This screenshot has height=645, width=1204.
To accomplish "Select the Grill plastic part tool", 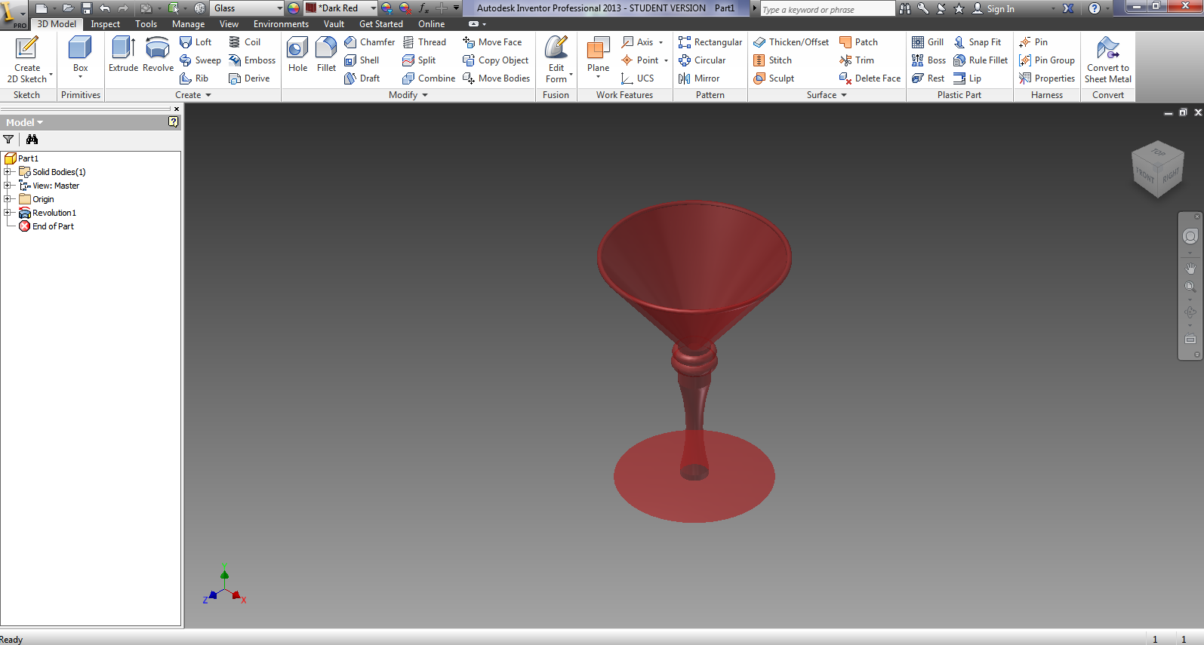I will 928,42.
